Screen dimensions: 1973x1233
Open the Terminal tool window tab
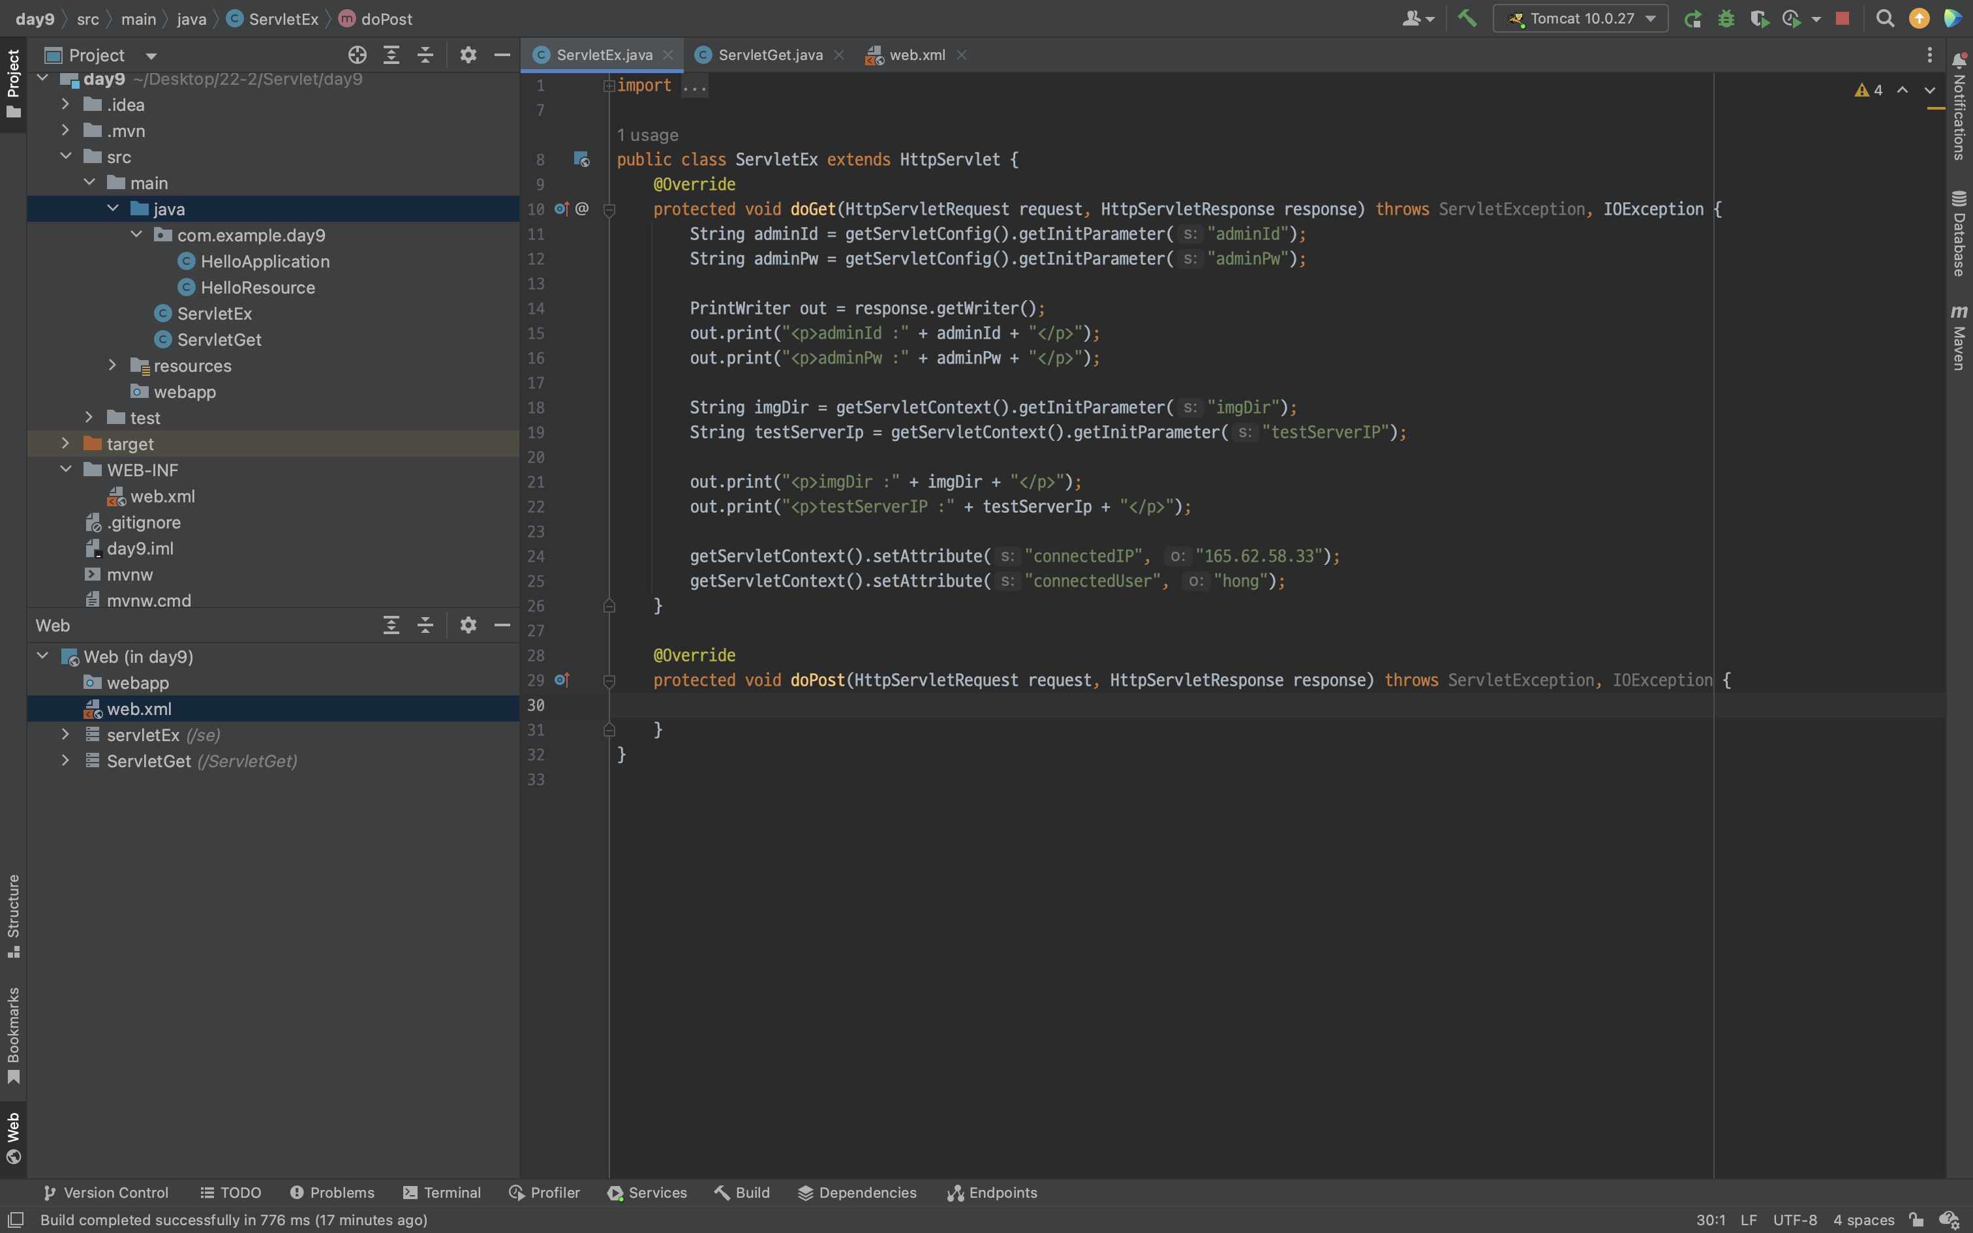point(442,1193)
